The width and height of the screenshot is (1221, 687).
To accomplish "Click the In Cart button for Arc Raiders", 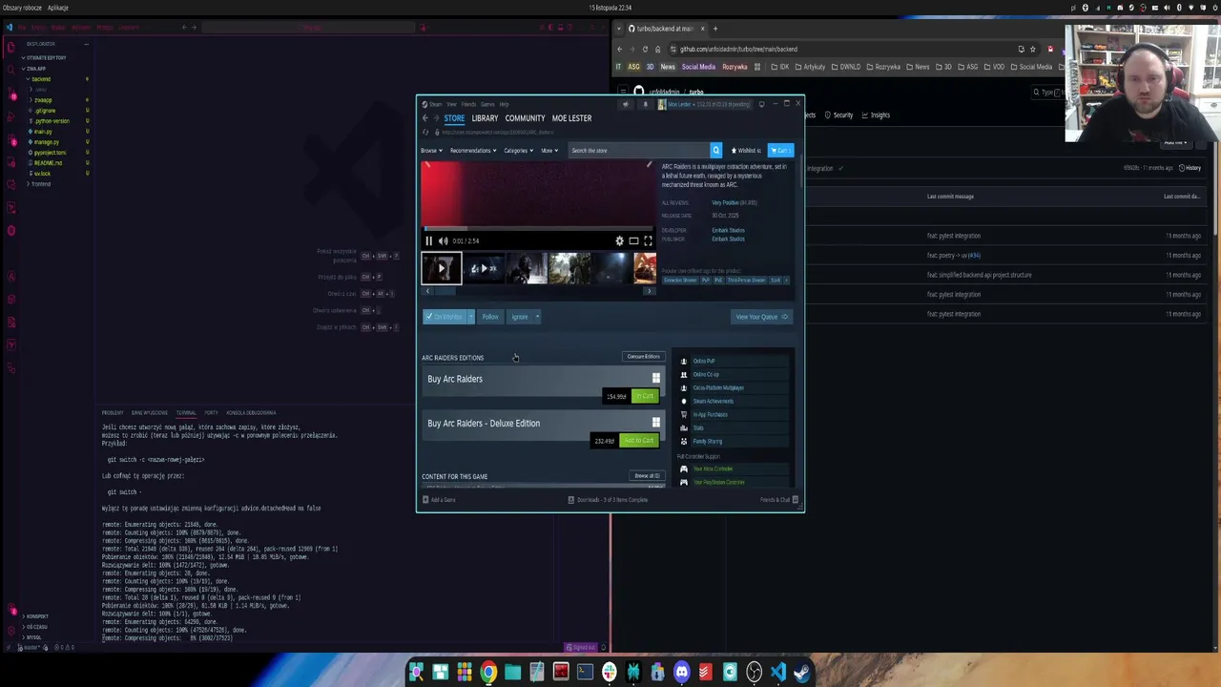I will (646, 396).
